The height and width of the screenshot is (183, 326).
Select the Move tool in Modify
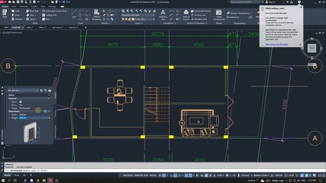point(103,11)
